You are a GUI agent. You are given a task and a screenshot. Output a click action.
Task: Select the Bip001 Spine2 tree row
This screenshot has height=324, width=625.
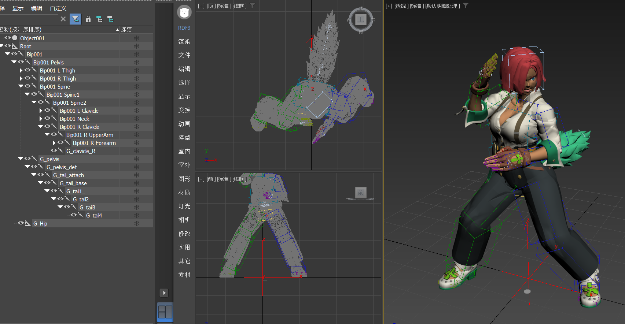click(x=70, y=103)
